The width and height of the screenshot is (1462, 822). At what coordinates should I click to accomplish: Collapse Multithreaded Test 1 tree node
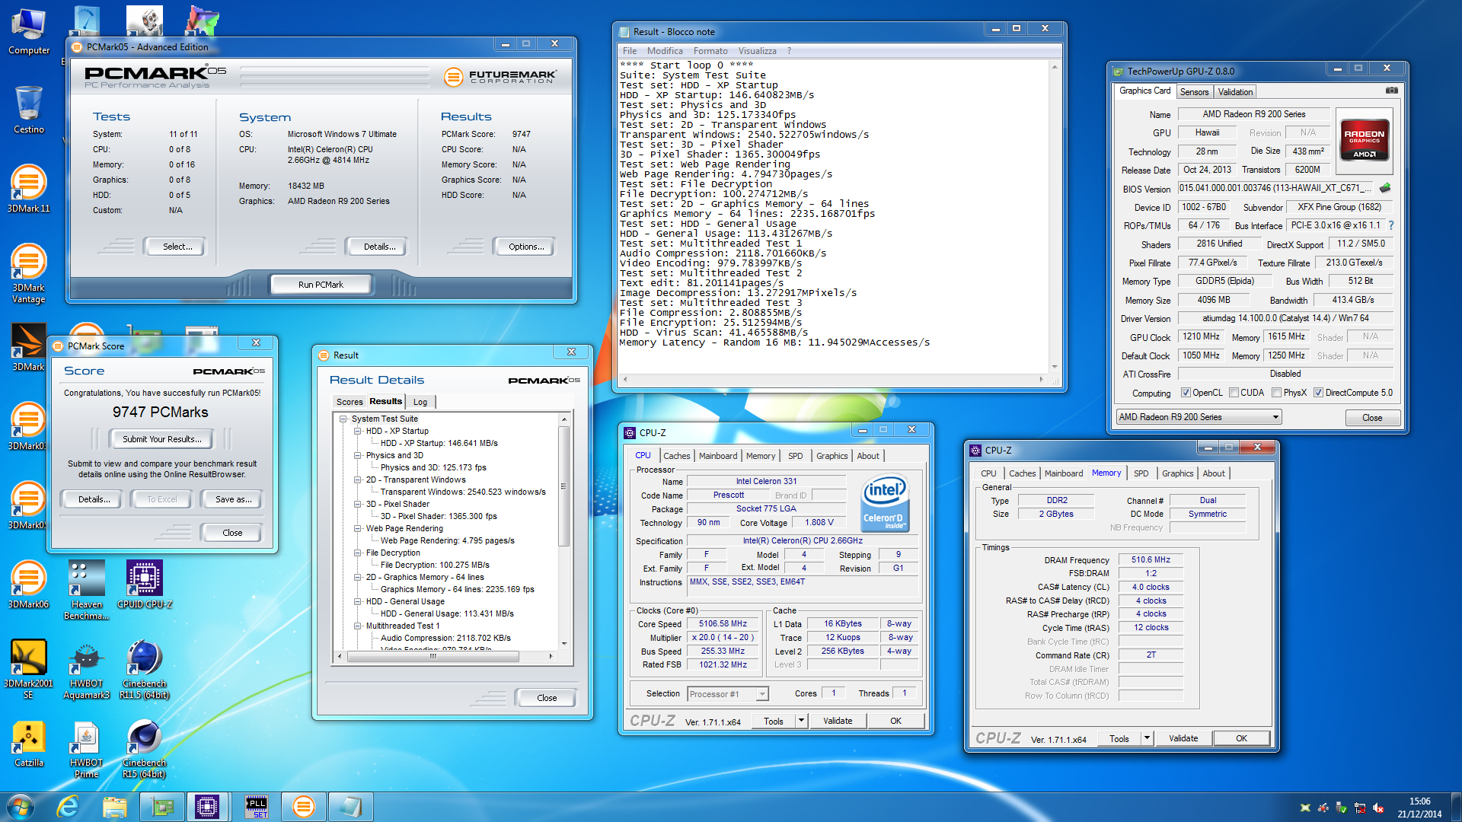pyautogui.click(x=357, y=626)
